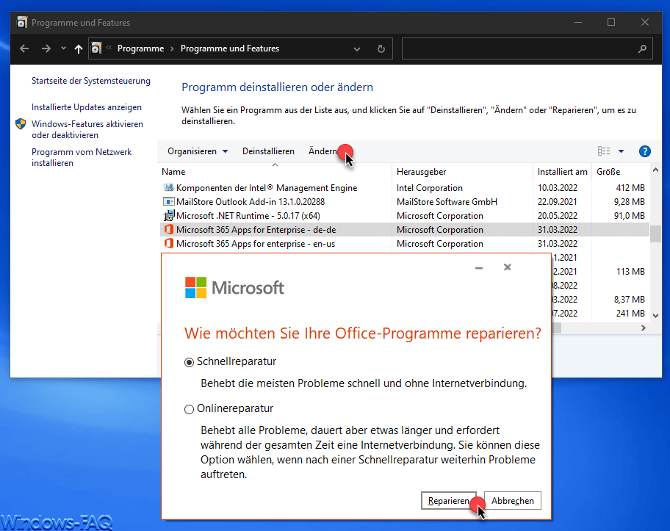Click the Office icon of the en-us entry
Screen dimensions: 670x531
pos(169,244)
